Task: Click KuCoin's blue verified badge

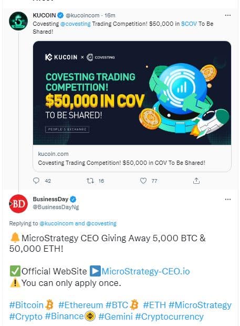Action: [60, 15]
